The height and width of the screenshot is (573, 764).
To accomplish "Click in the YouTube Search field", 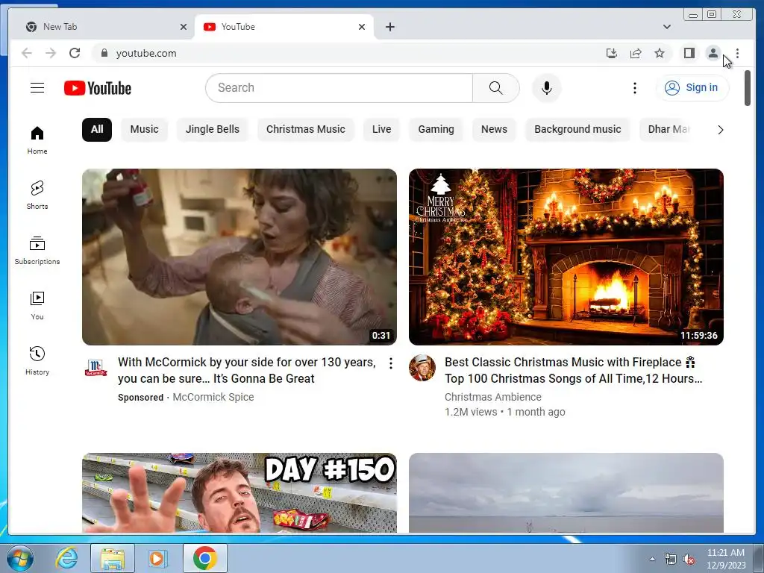I will (x=339, y=88).
